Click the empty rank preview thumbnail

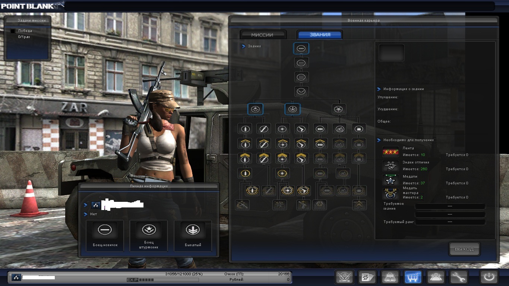[392, 53]
